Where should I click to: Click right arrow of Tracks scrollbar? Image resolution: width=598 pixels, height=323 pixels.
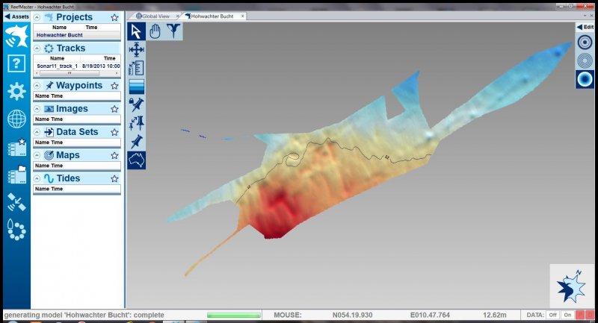pos(117,73)
